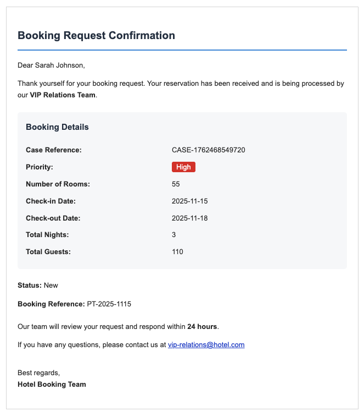Screen dimensions: 364x417
Task: Click the Total Nights label
Action: coord(47,235)
